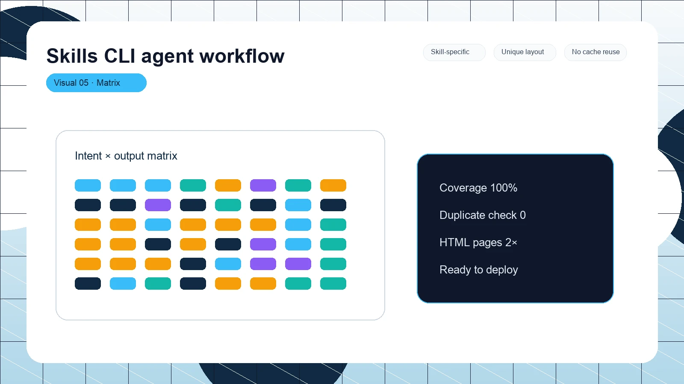The height and width of the screenshot is (384, 684).
Task: Pick the last orange cell in top matrix row
Action: click(x=333, y=186)
